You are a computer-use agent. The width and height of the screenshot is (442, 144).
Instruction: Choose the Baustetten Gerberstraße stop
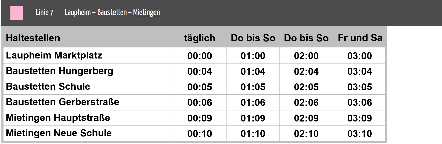[62, 102]
